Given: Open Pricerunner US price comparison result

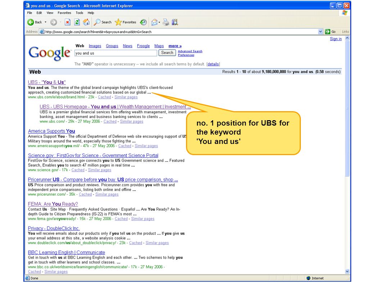Looking at the screenshot, I should (103, 180).
